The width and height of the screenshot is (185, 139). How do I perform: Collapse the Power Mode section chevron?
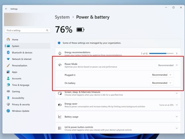177,65
